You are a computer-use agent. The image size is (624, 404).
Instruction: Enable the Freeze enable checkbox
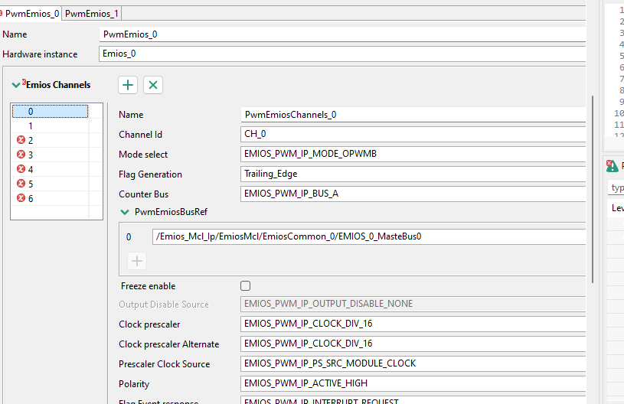(246, 286)
